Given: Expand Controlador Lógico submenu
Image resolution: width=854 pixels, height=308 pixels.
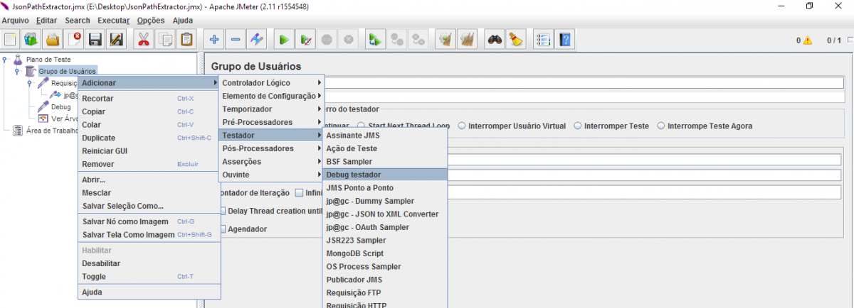Looking at the screenshot, I should pyautogui.click(x=271, y=83).
